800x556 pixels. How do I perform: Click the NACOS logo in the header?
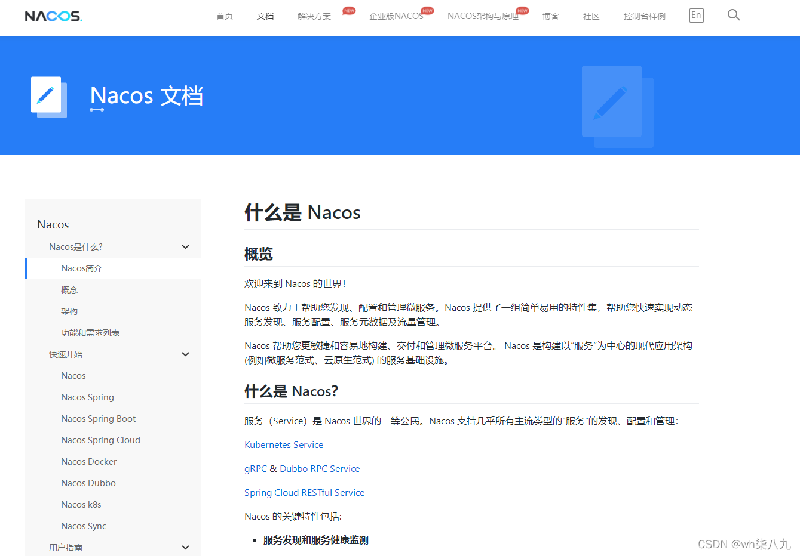[53, 16]
